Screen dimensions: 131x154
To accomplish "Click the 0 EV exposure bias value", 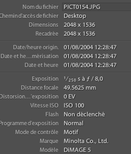I will pos(69,97).
